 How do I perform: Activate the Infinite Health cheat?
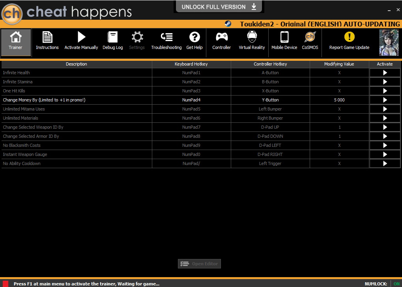pyautogui.click(x=385, y=73)
